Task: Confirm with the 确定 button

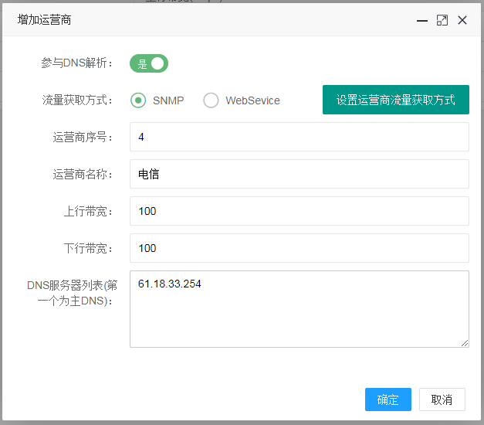Action: click(x=388, y=399)
